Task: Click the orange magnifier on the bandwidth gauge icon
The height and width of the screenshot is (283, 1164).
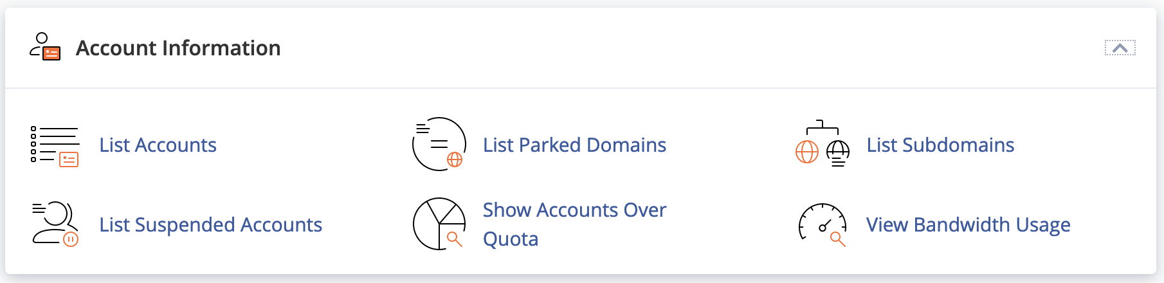Action: 837,239
